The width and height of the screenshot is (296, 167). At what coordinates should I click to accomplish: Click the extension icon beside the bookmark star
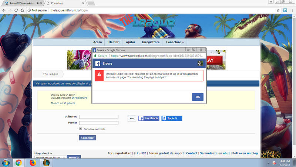(285, 10)
